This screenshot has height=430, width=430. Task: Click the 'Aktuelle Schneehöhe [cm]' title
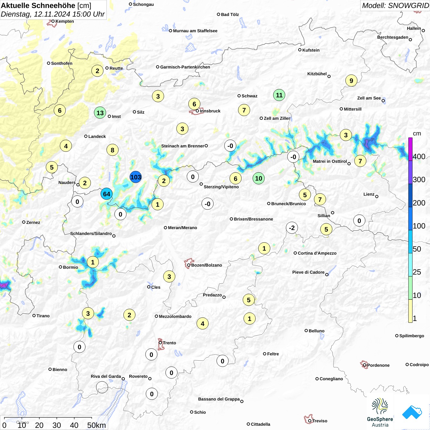[46, 6]
